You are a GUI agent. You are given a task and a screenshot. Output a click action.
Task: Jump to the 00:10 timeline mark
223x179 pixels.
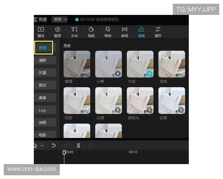[x=133, y=152]
